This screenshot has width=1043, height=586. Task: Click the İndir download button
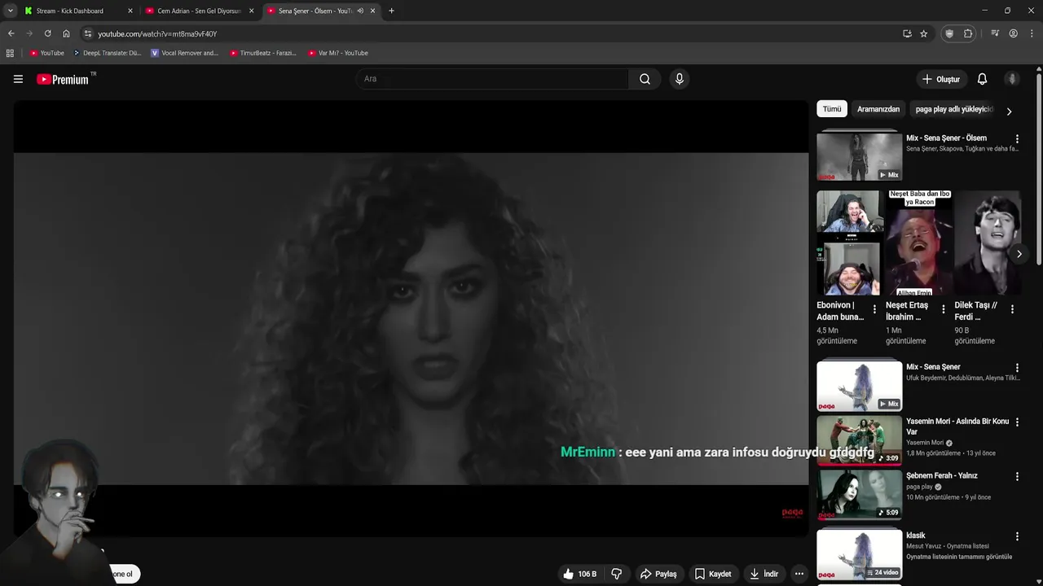tap(764, 574)
